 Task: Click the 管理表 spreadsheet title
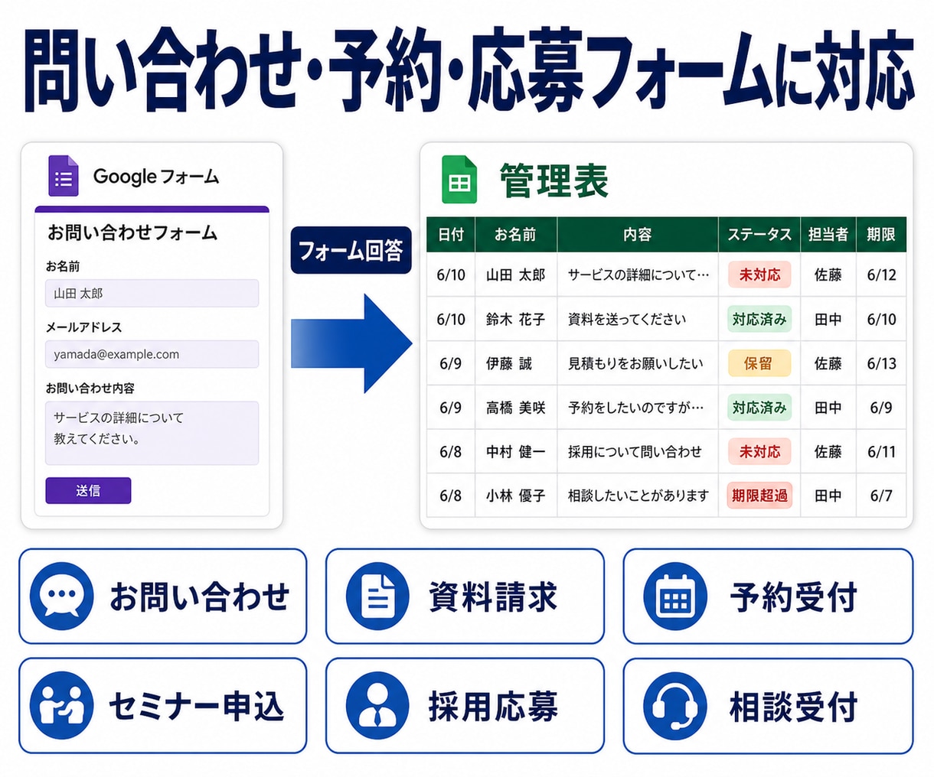coord(554,181)
